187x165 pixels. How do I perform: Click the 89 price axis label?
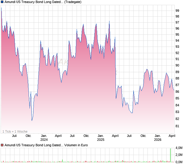click(x=177, y=72)
